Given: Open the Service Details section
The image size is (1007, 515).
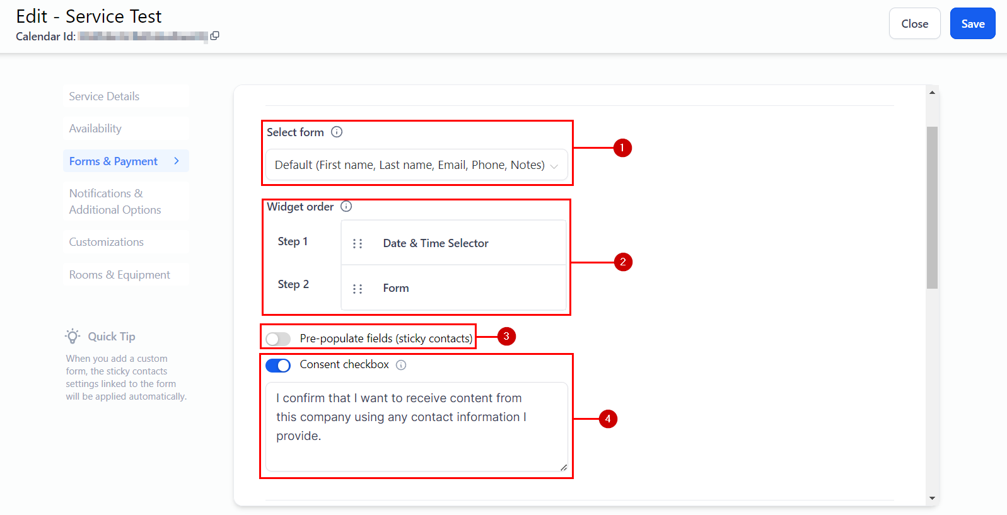Looking at the screenshot, I should click(x=104, y=96).
